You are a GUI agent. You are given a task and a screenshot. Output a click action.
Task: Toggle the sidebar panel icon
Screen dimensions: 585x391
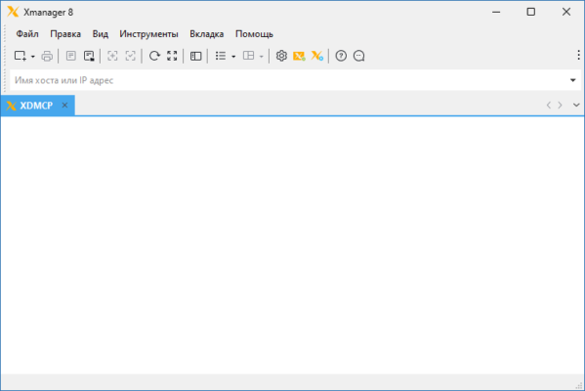coord(196,56)
